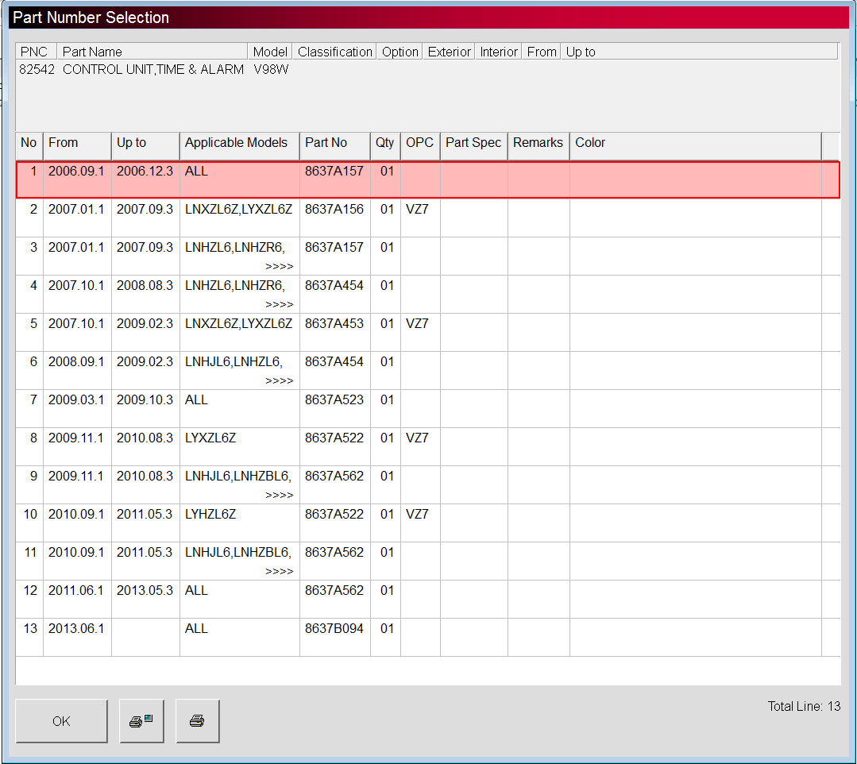
Task: Select row 12 starting 2011.06.1
Action: (75, 591)
